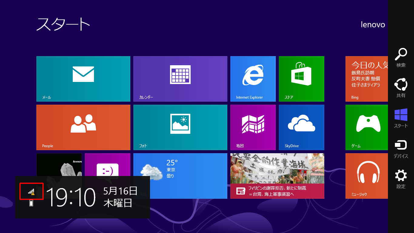414x233 pixels.
Task: Click the battery status icon
Action: click(31, 203)
